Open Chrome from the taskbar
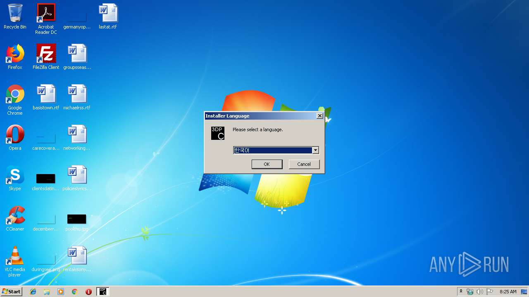The width and height of the screenshot is (529, 297). click(74, 292)
